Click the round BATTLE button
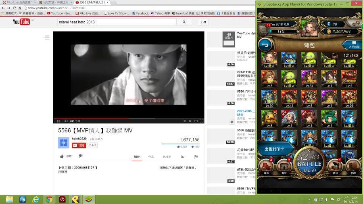The height and width of the screenshot is (204, 363). click(309, 164)
